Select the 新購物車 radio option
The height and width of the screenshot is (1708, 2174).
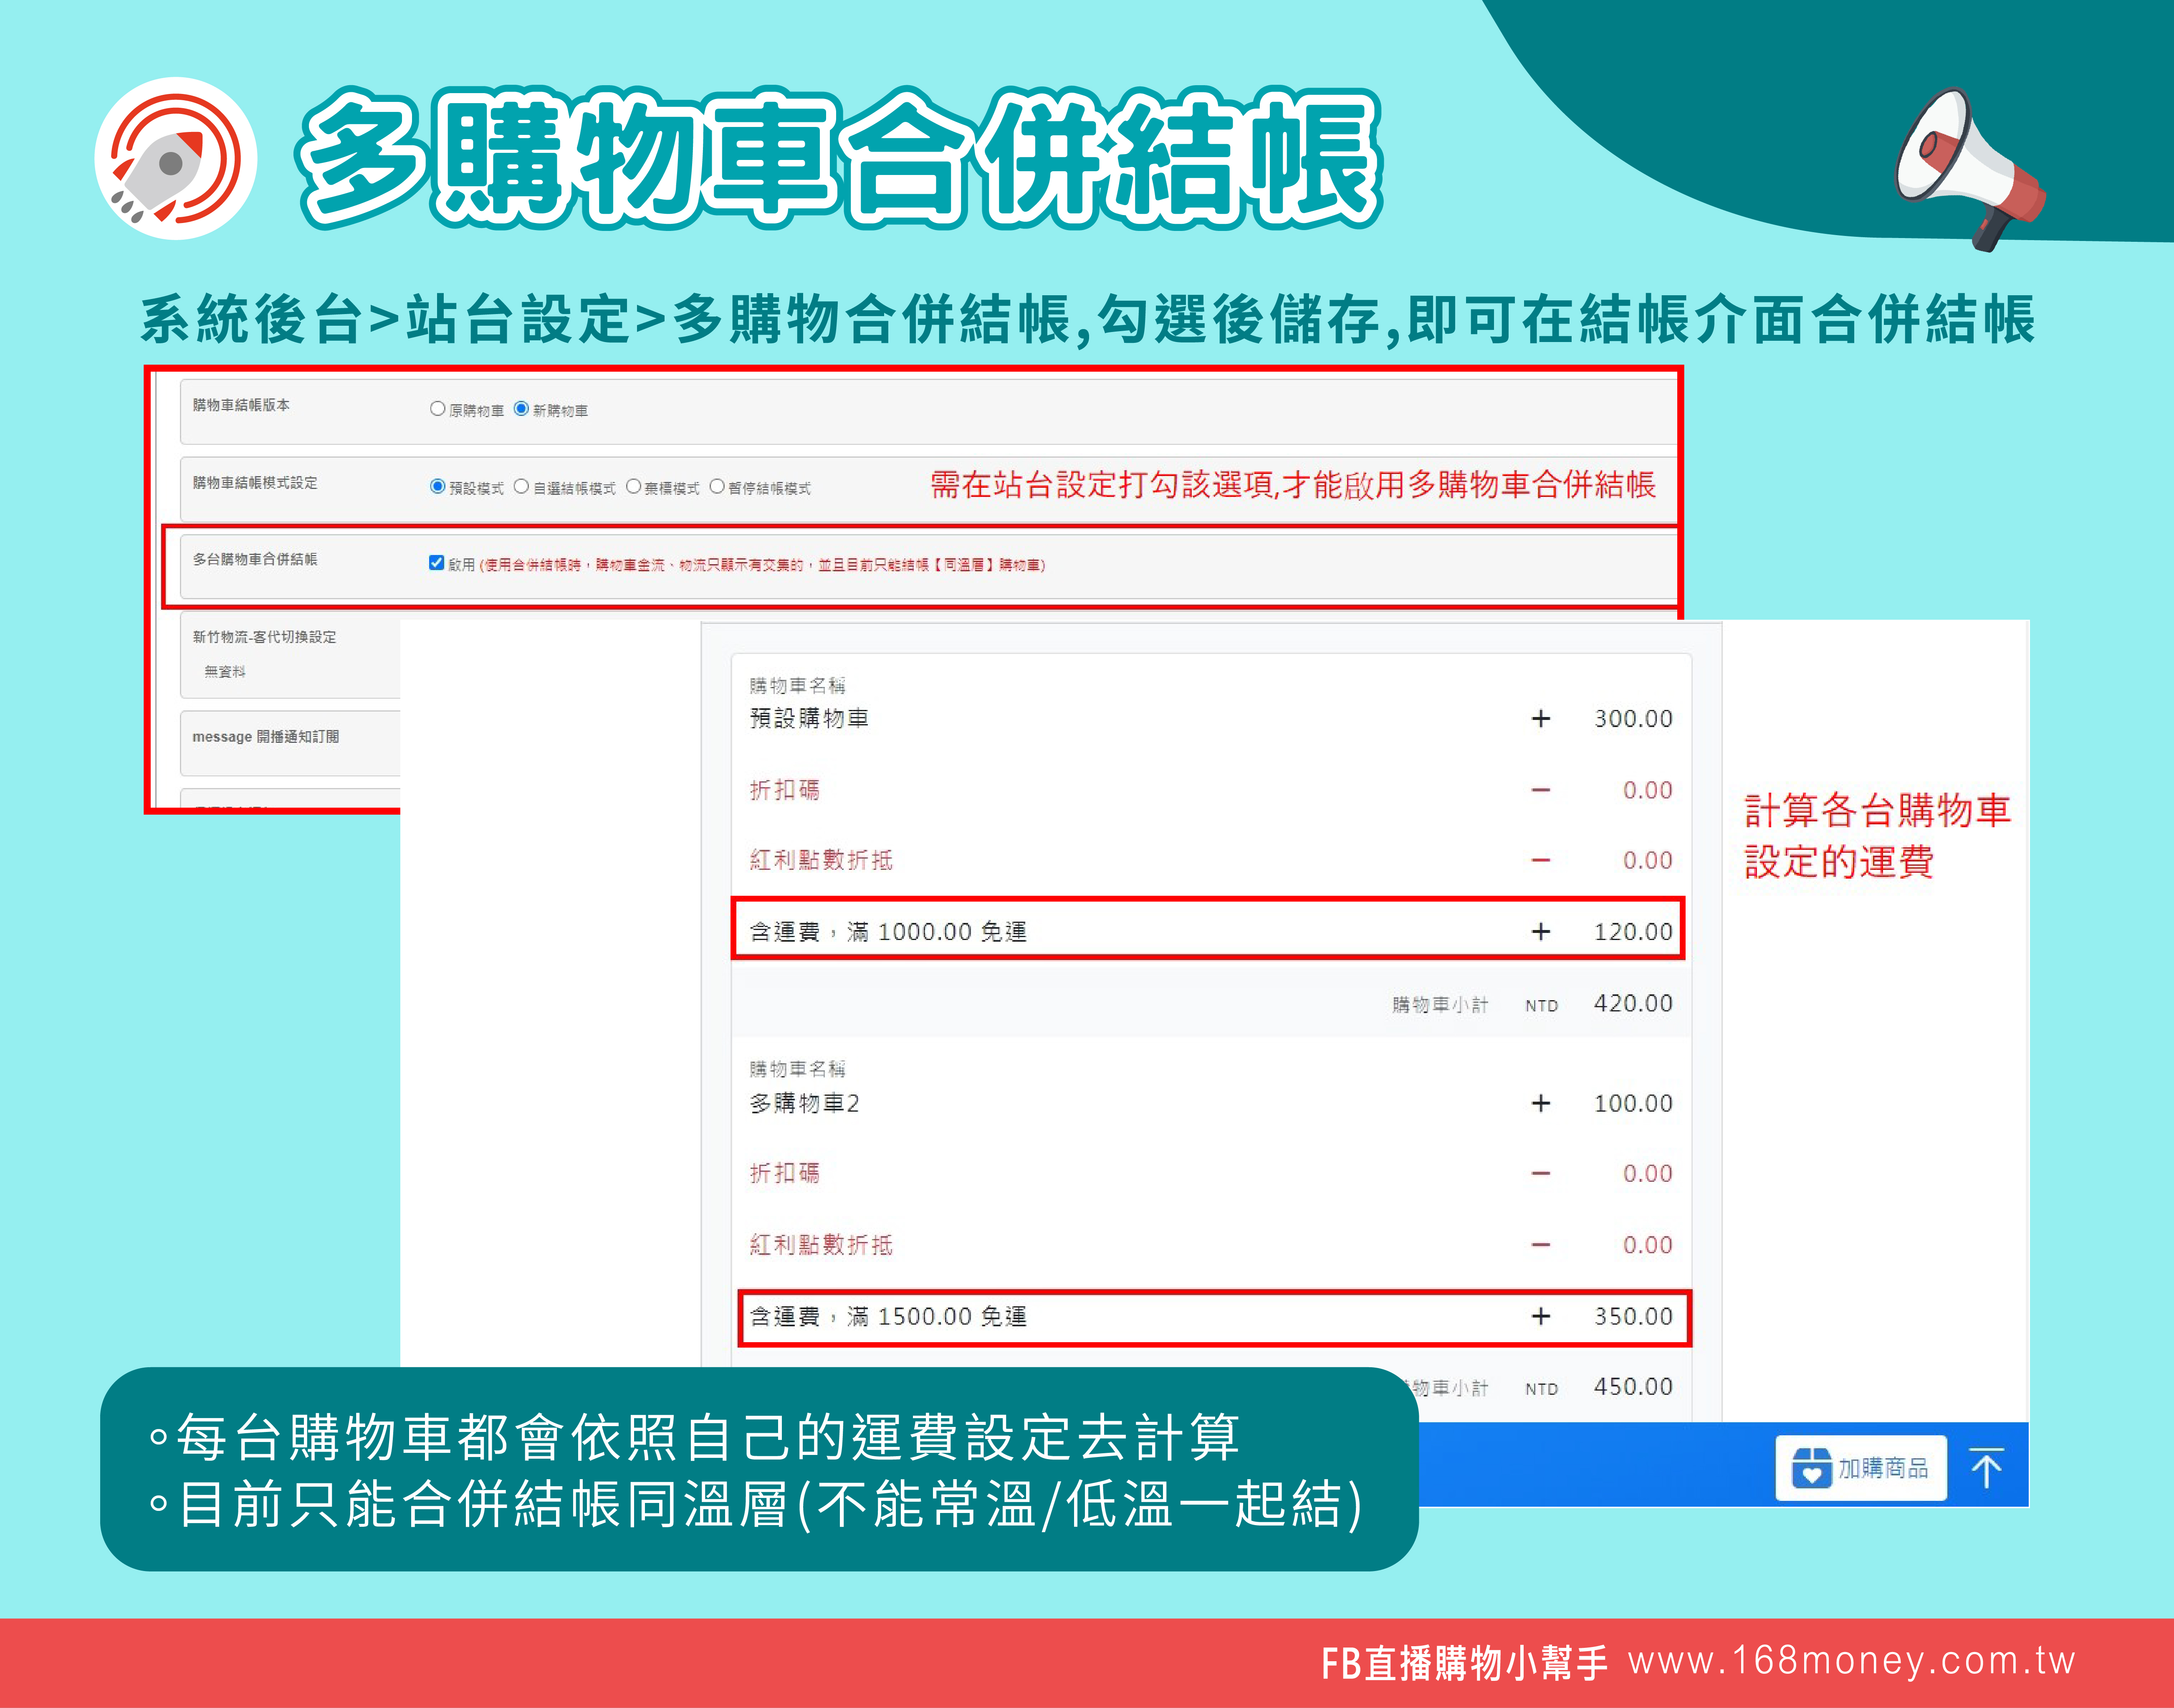(x=521, y=409)
